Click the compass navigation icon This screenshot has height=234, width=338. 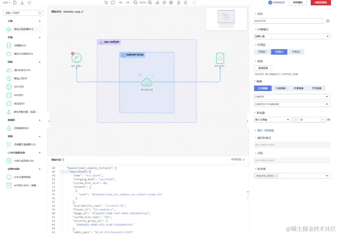point(164,2)
